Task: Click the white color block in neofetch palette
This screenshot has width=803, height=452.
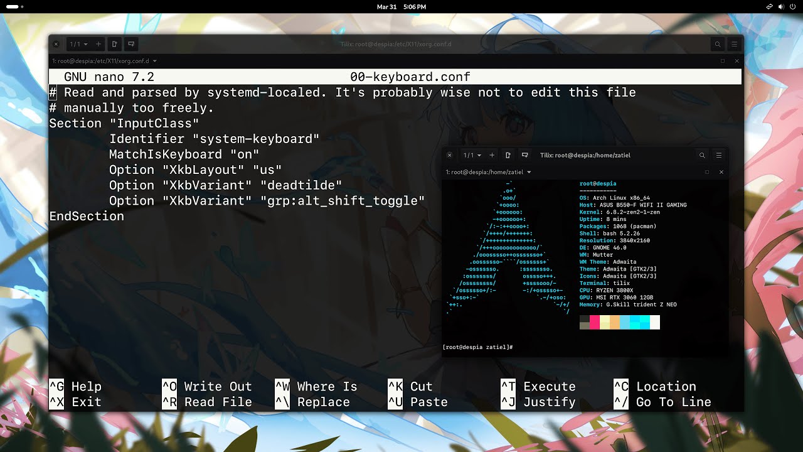Action: (655, 323)
